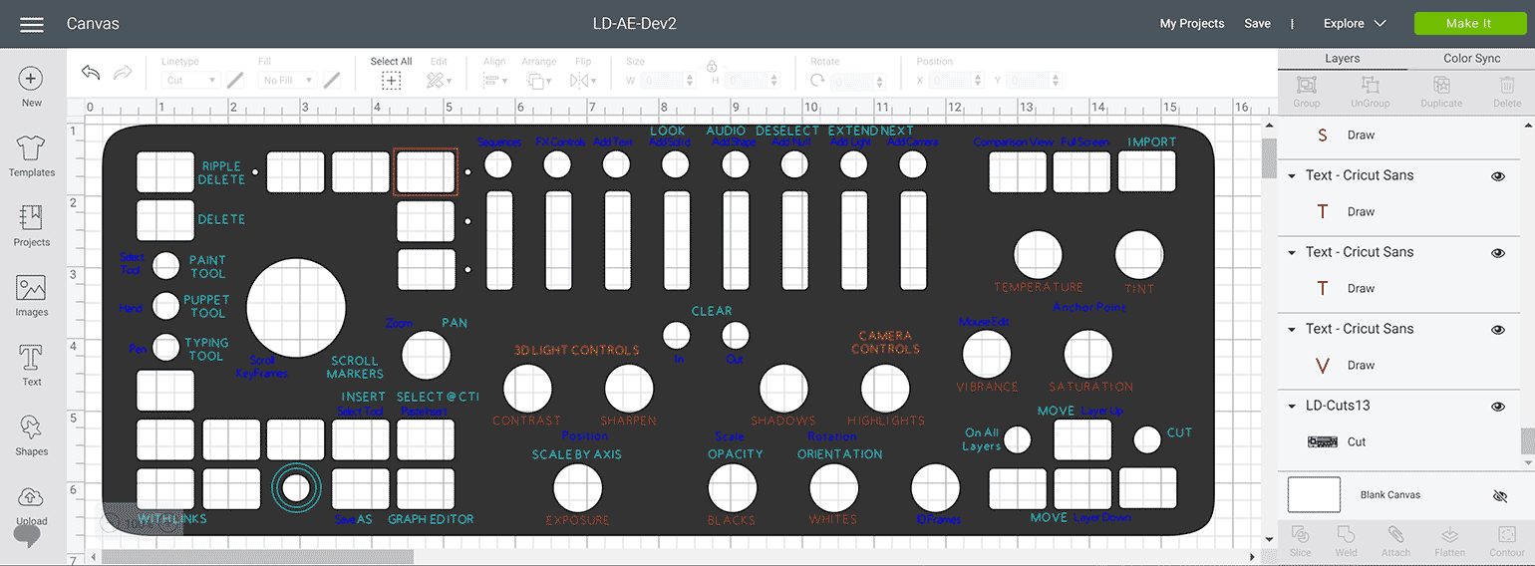The height and width of the screenshot is (566, 1535).
Task: Expand the Explore machine dropdown
Action: point(1355,24)
